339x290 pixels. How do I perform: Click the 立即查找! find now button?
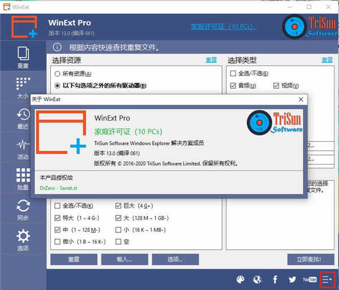[x=311, y=259]
